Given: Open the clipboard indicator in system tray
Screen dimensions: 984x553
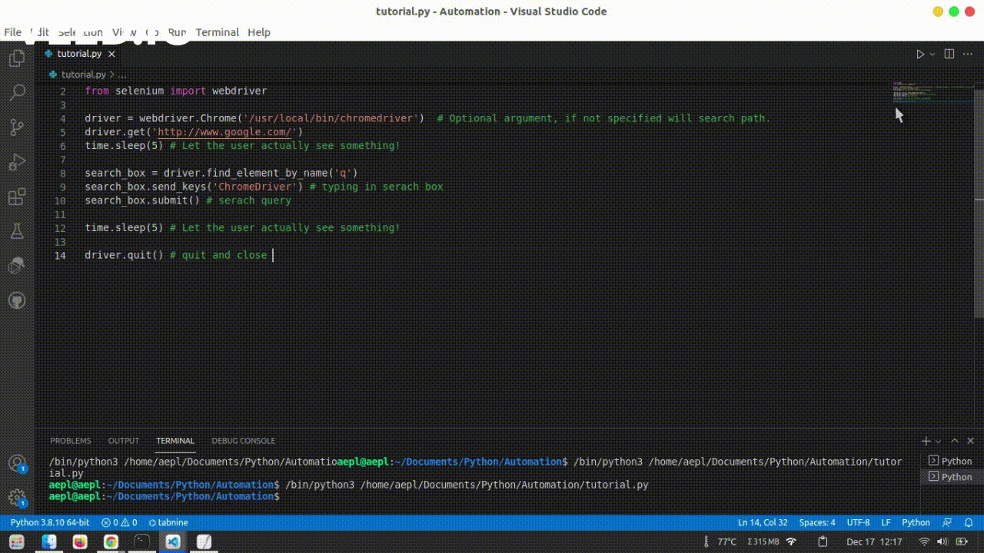Looking at the screenshot, I should 823,541.
